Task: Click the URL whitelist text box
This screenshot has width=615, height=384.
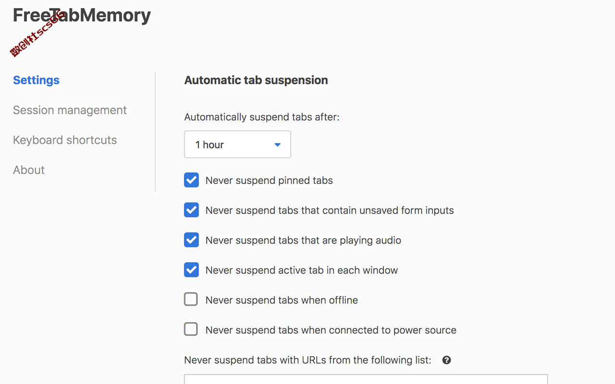Action: [366, 379]
